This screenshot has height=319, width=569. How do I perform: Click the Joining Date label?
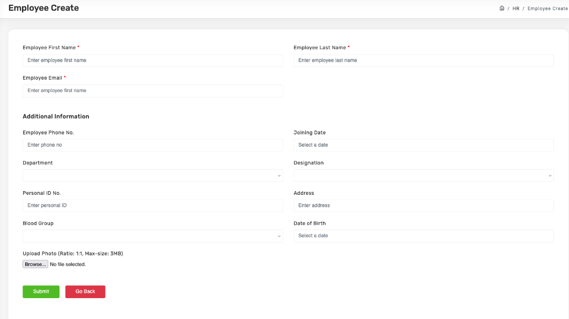(309, 133)
